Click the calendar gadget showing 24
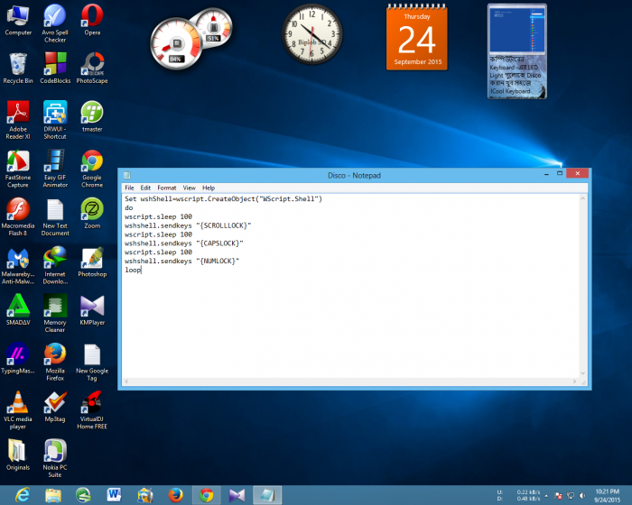The height and width of the screenshot is (505, 632). [x=417, y=38]
